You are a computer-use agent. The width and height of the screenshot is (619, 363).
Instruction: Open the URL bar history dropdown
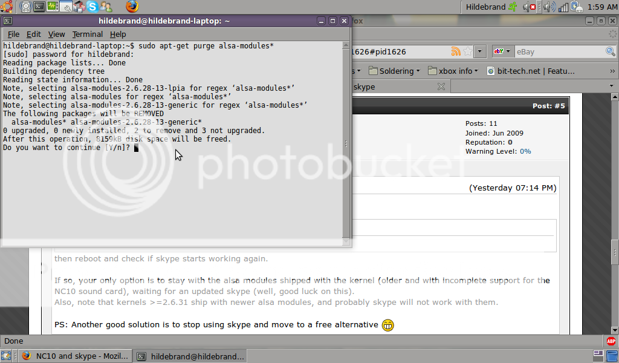(x=480, y=51)
